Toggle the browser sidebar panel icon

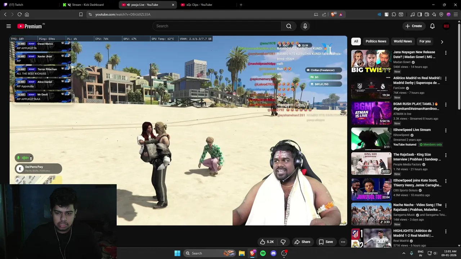click(x=420, y=14)
